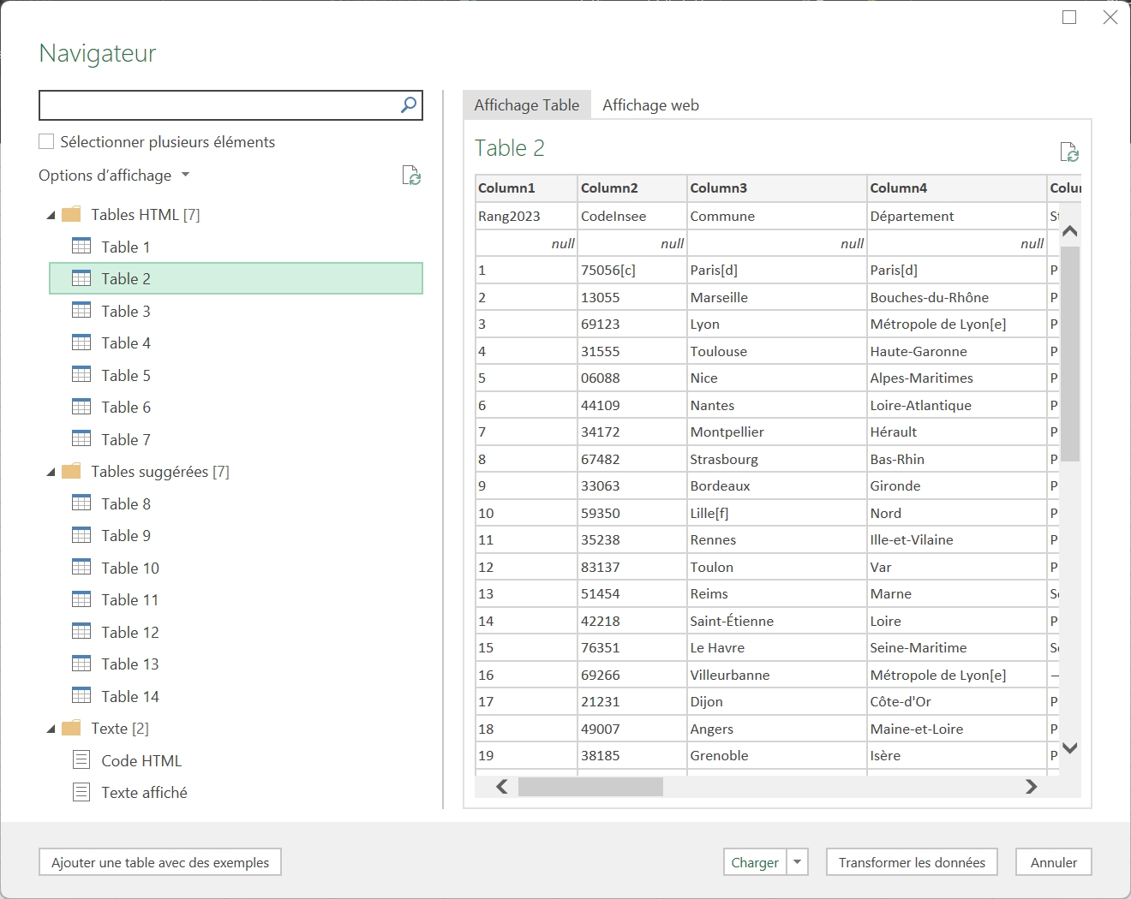
Task: Select Table 2 label in the tree
Action: [x=126, y=278]
